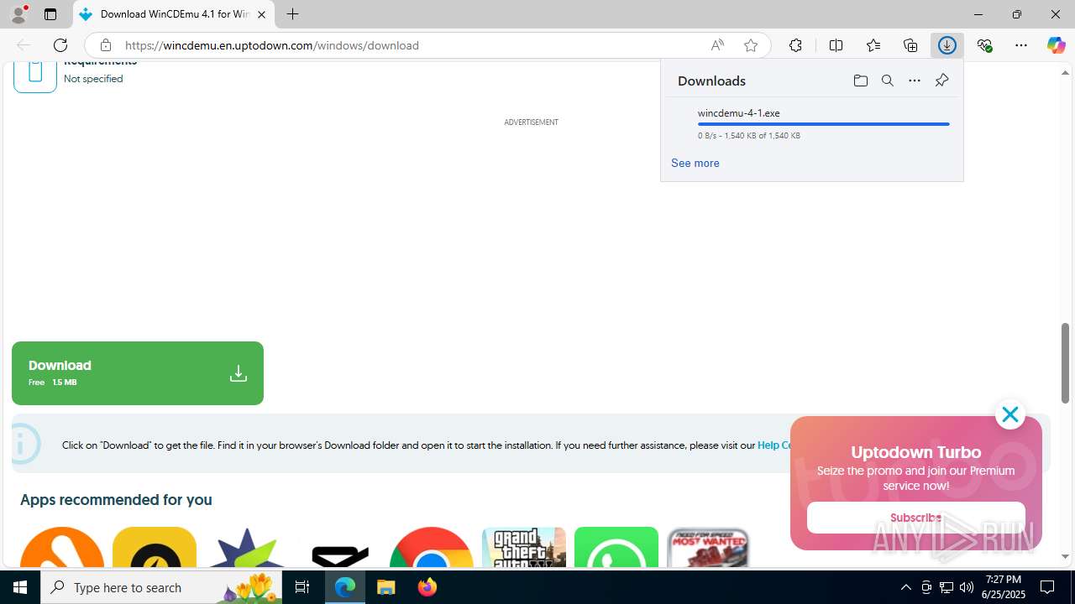Pin the Downloads panel

tap(941, 81)
